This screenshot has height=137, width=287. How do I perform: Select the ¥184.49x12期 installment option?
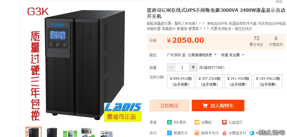point(268,81)
